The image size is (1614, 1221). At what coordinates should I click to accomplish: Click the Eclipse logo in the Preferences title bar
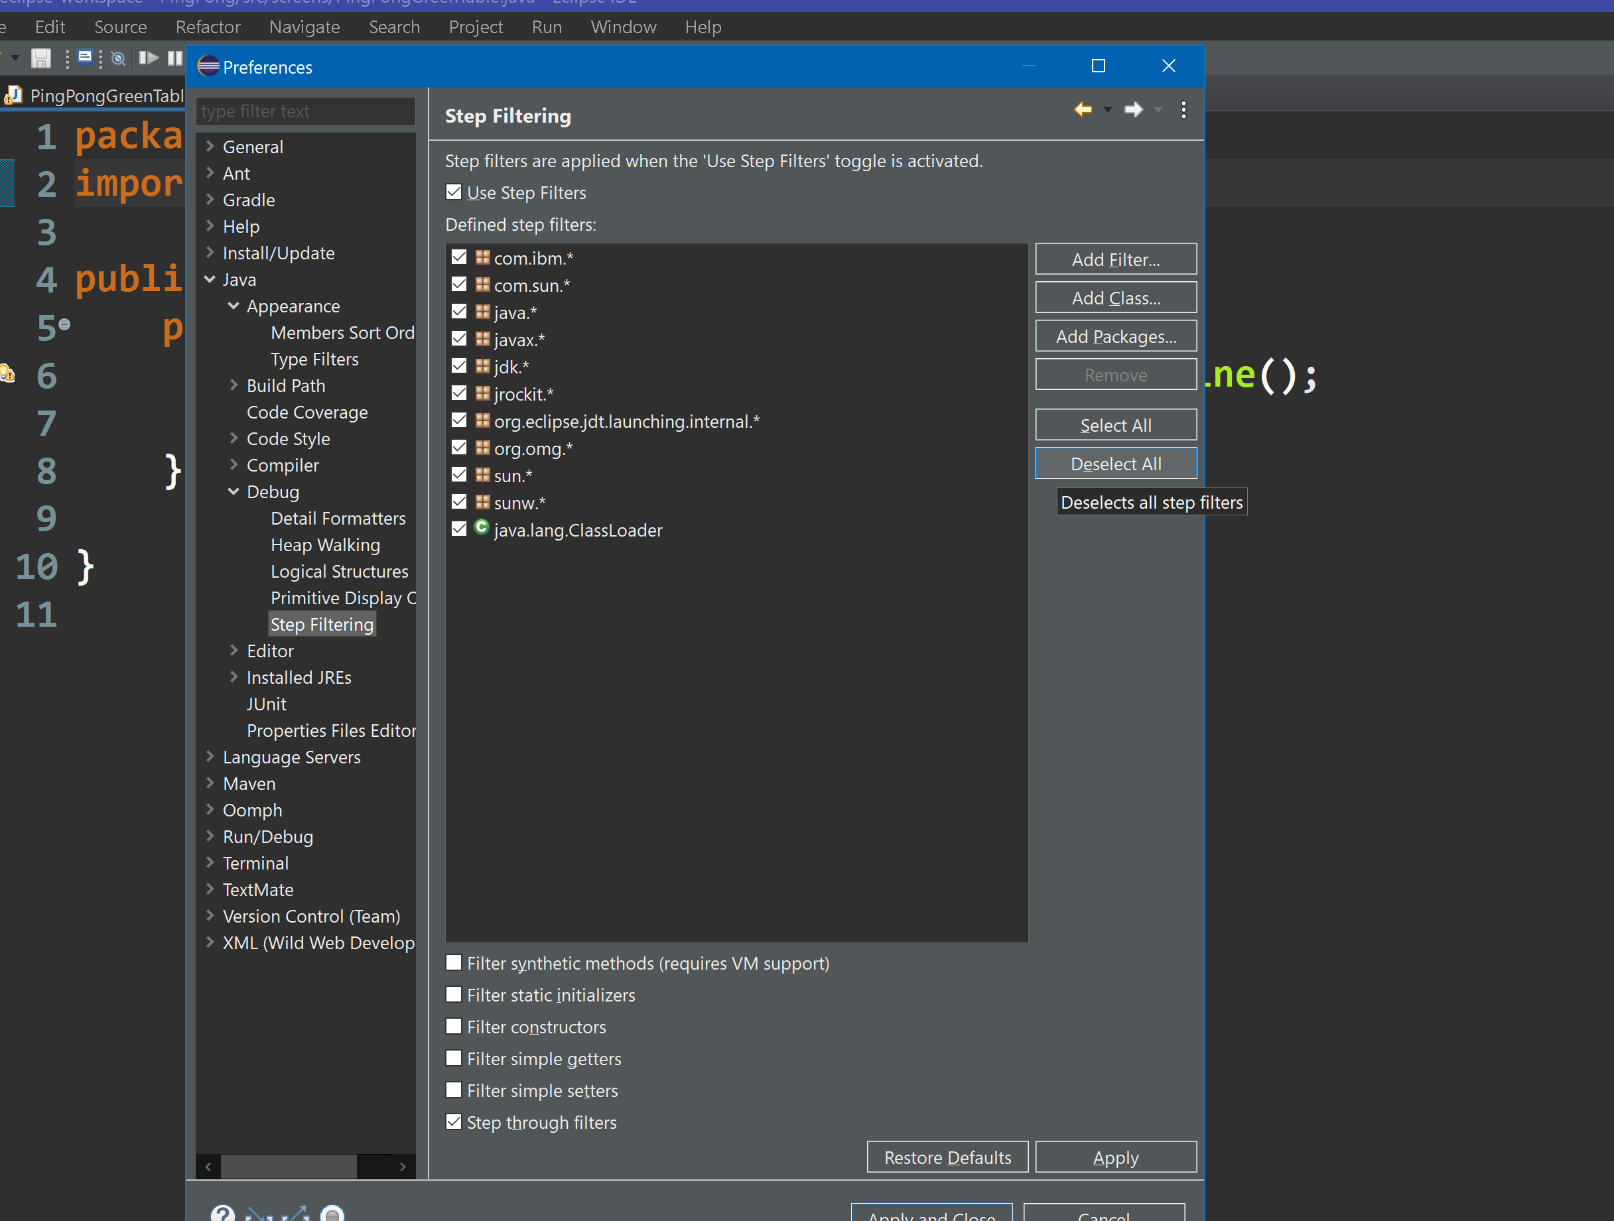point(208,66)
